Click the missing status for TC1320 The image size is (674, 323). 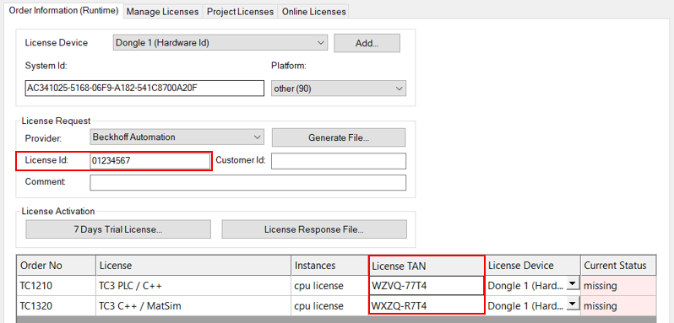618,305
